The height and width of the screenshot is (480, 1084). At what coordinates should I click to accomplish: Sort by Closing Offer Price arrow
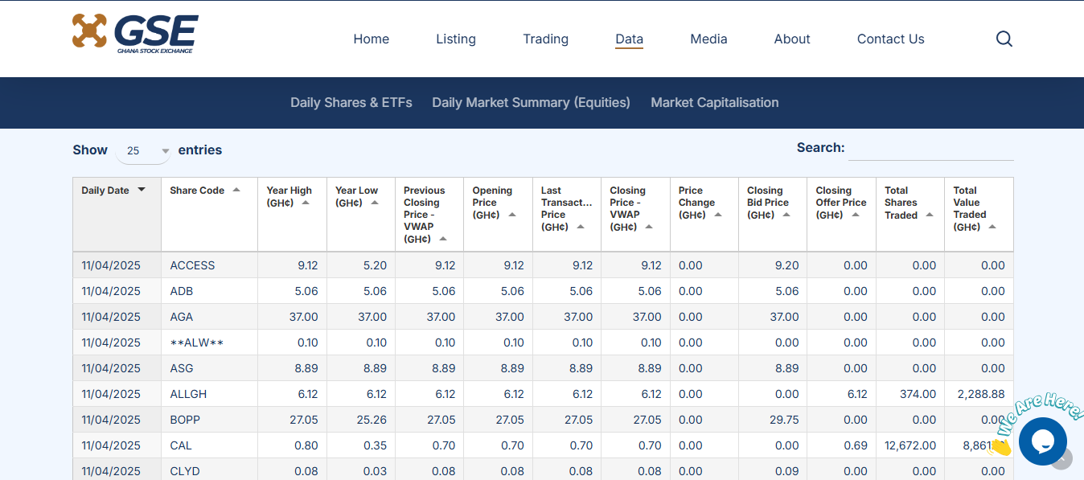[x=856, y=215]
